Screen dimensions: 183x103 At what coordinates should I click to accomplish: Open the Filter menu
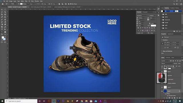[26, 1]
